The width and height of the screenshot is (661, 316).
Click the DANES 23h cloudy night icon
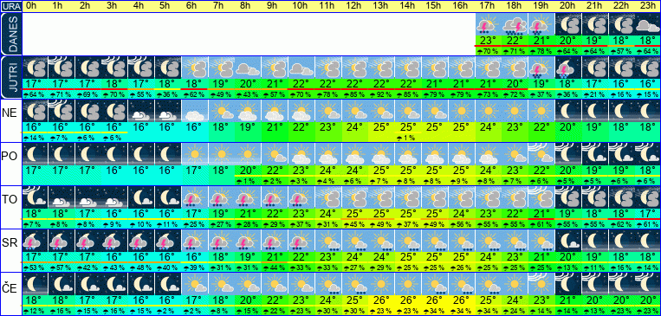[x=647, y=24]
